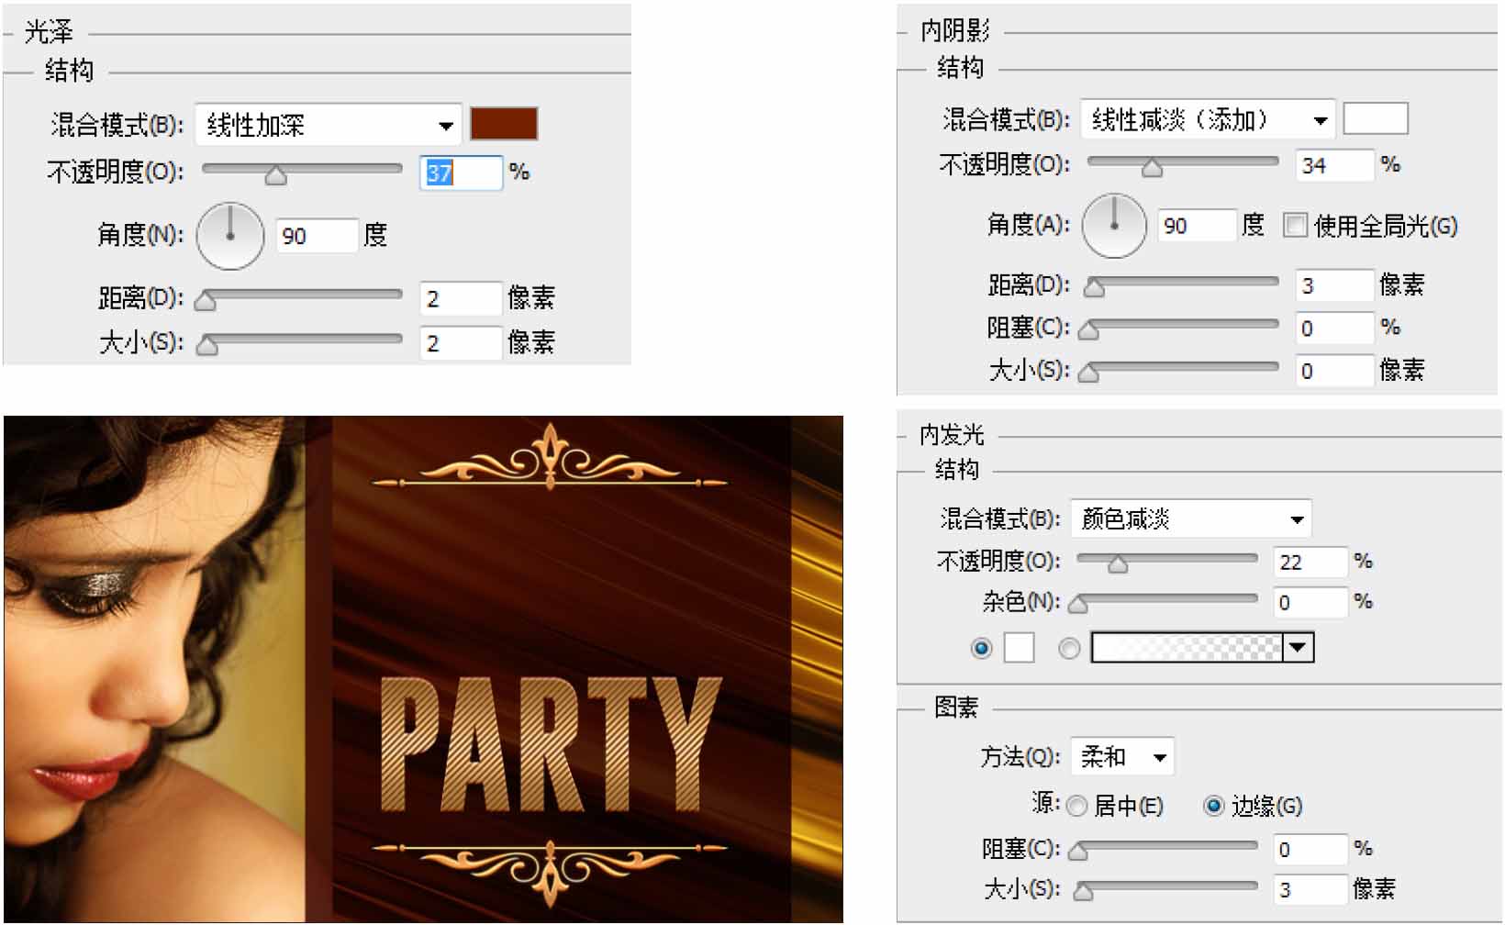This screenshot has width=1505, height=925.
Task: Select the gradient radio button
Action: (1069, 648)
